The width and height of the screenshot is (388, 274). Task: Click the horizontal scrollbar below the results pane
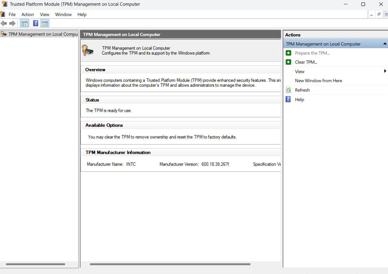pyautogui.click(x=169, y=264)
